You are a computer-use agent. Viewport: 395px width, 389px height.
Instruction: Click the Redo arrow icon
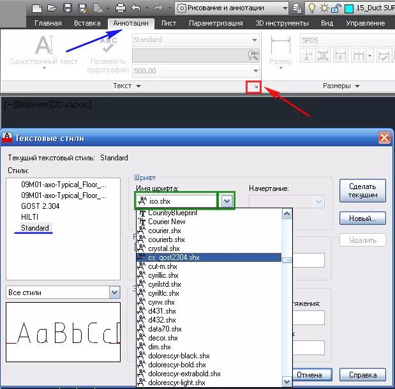click(158, 8)
